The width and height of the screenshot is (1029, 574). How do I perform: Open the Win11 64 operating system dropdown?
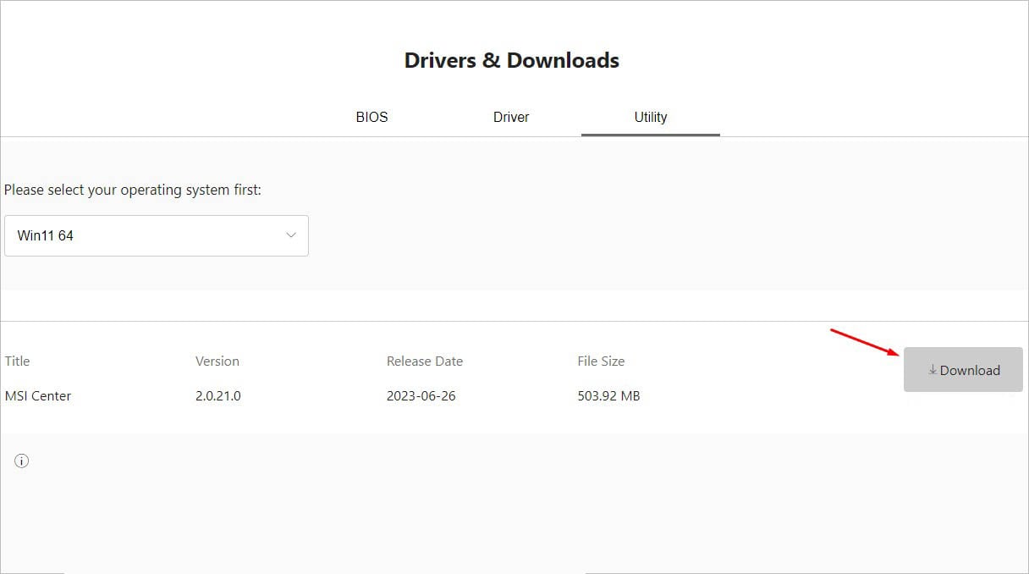tap(157, 235)
